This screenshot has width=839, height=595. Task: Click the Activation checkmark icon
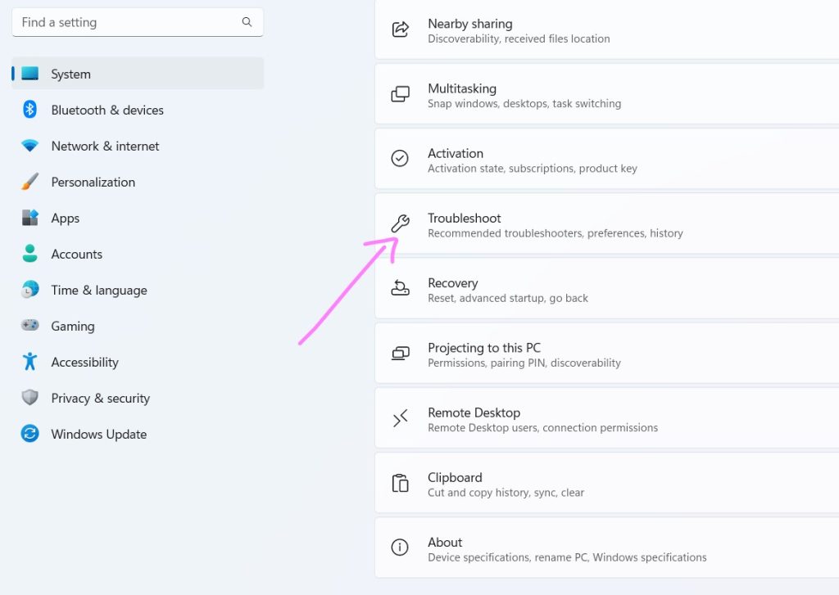(x=400, y=159)
